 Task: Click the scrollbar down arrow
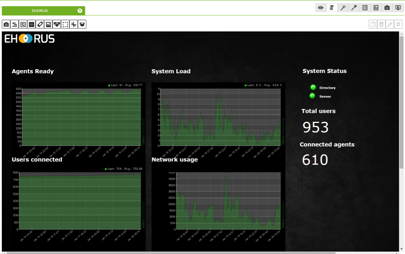401,249
